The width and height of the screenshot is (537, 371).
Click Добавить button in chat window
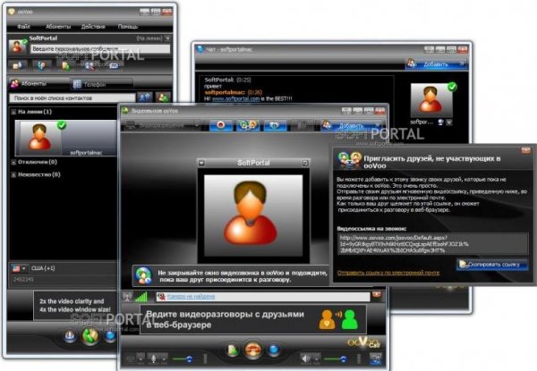(437, 64)
